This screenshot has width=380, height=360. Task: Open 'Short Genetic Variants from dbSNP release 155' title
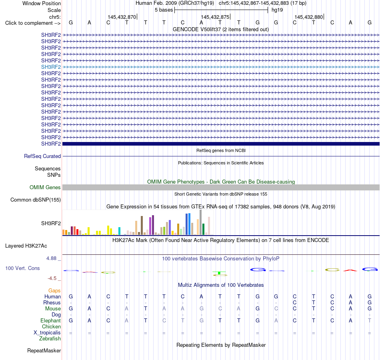[x=221, y=194]
